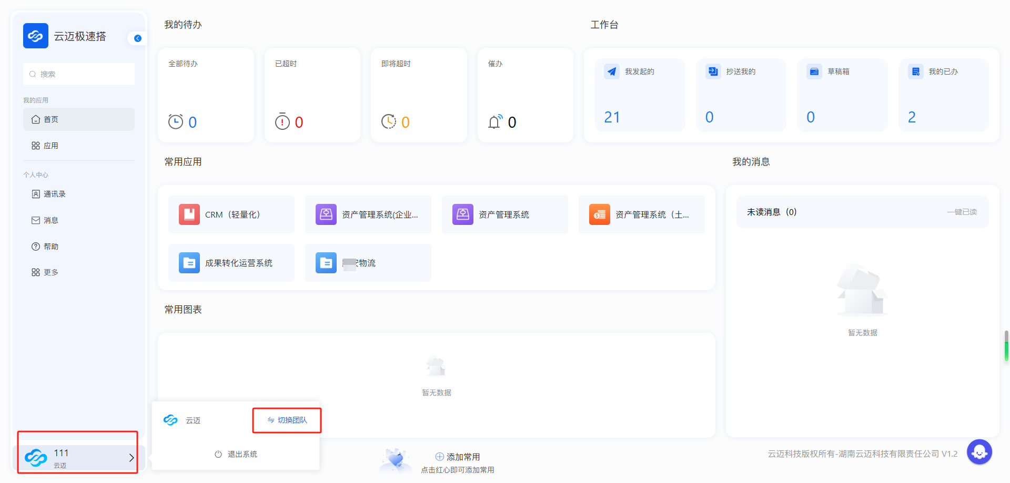This screenshot has height=483, width=1010.
Task: Click the 草稿箱 drafts icon
Action: pos(814,71)
